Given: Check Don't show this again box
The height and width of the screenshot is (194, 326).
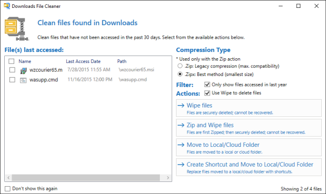Looking at the screenshot, I should click(x=7, y=189).
